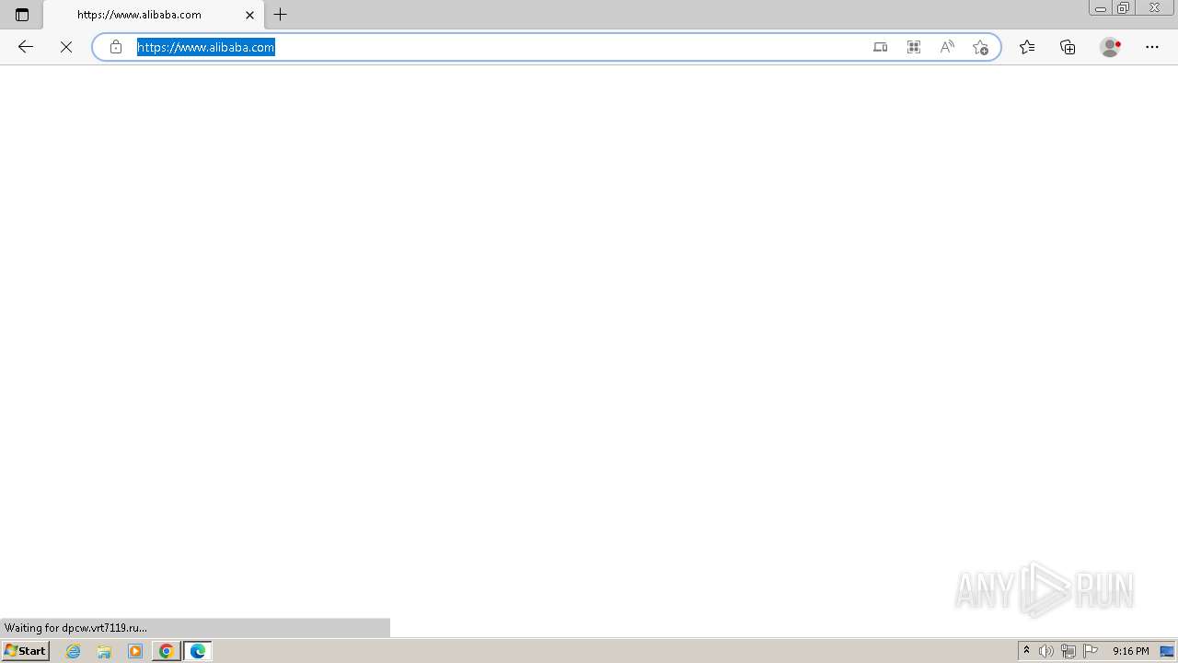This screenshot has width=1178, height=663.
Task: Show hidden system tray icons
Action: (x=1026, y=651)
